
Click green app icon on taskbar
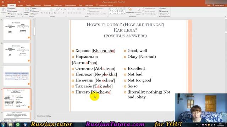click(x=18, y=125)
